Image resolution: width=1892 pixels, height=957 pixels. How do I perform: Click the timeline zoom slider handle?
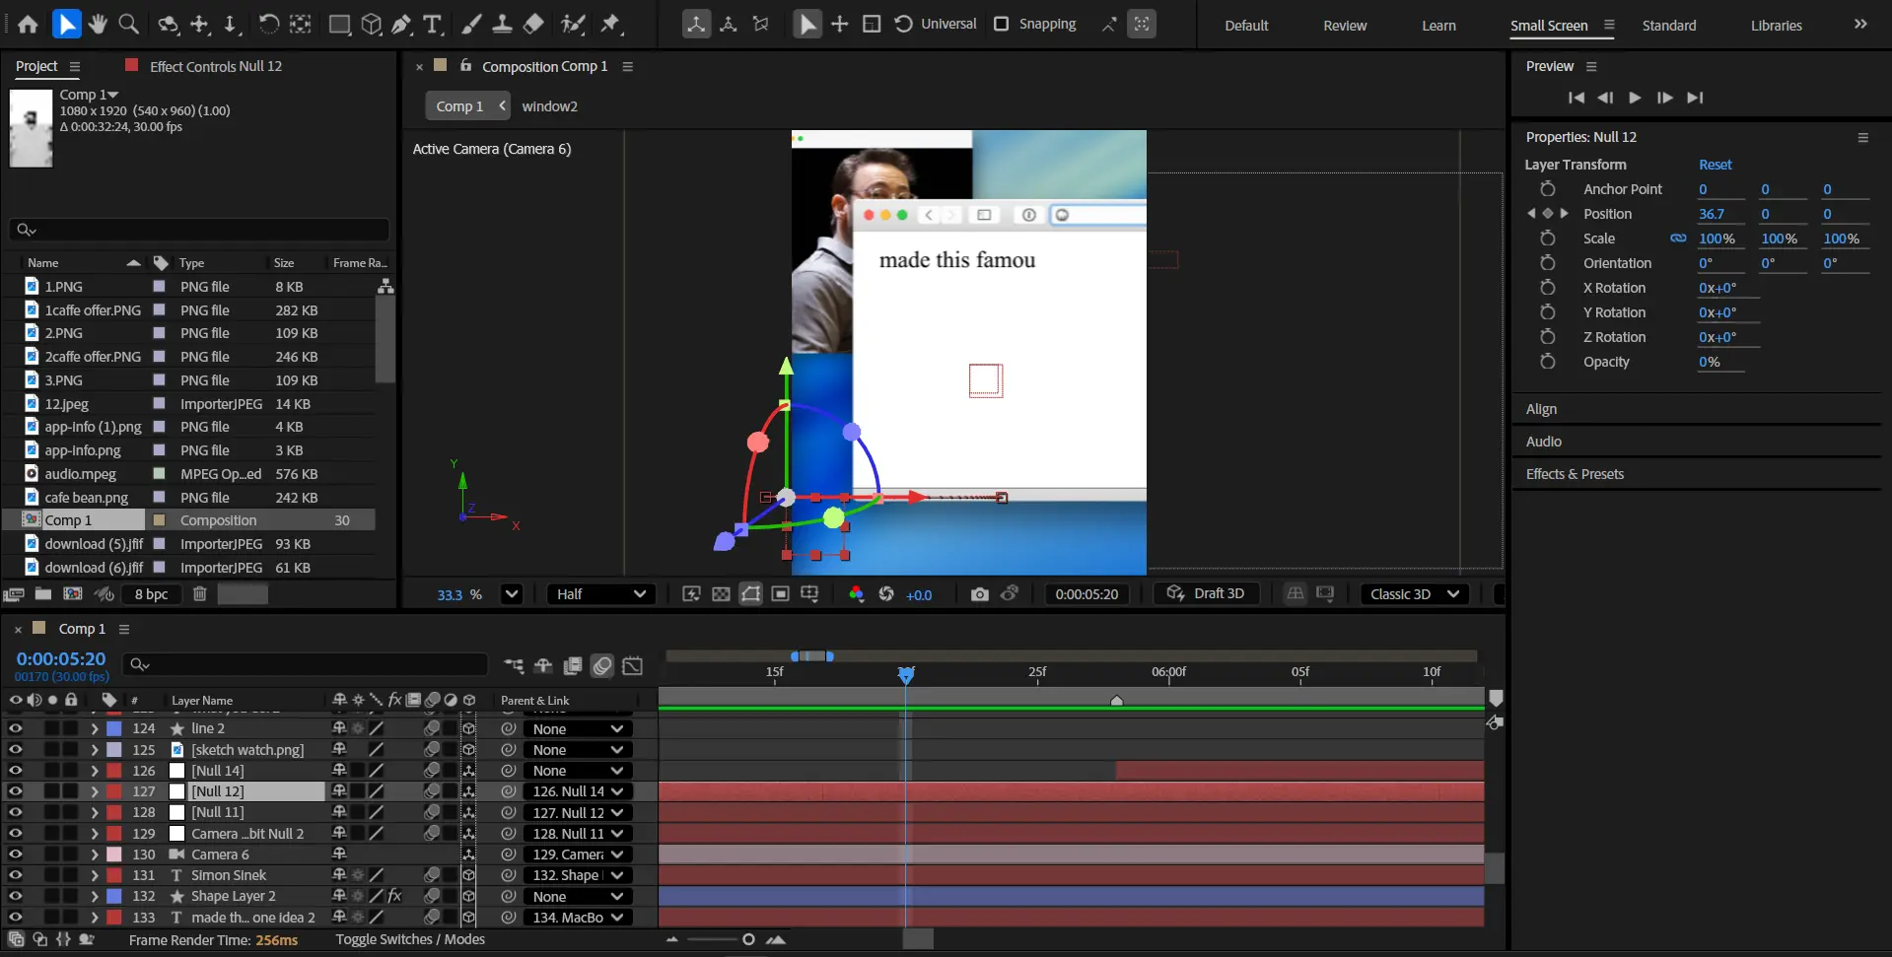pyautogui.click(x=748, y=939)
